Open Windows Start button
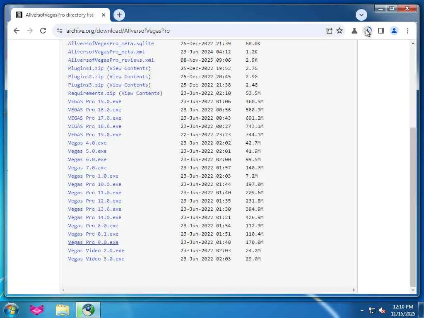Viewport: 424px width, 318px height. coord(11,310)
